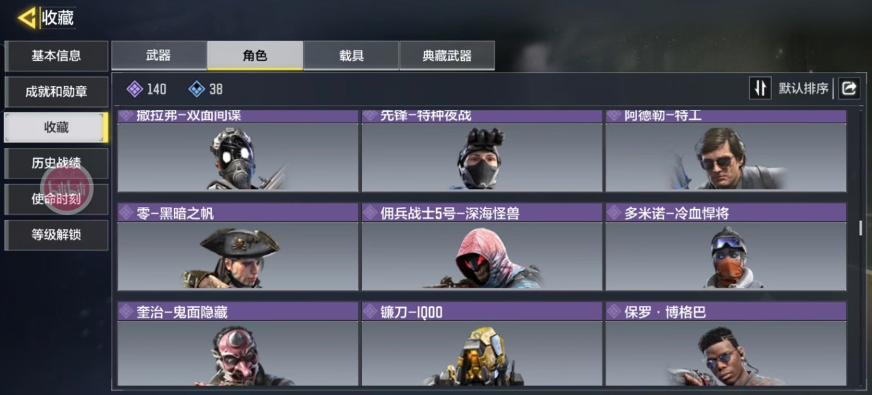Click the share icon beside 默认排序
This screenshot has width=872, height=395.
point(849,88)
